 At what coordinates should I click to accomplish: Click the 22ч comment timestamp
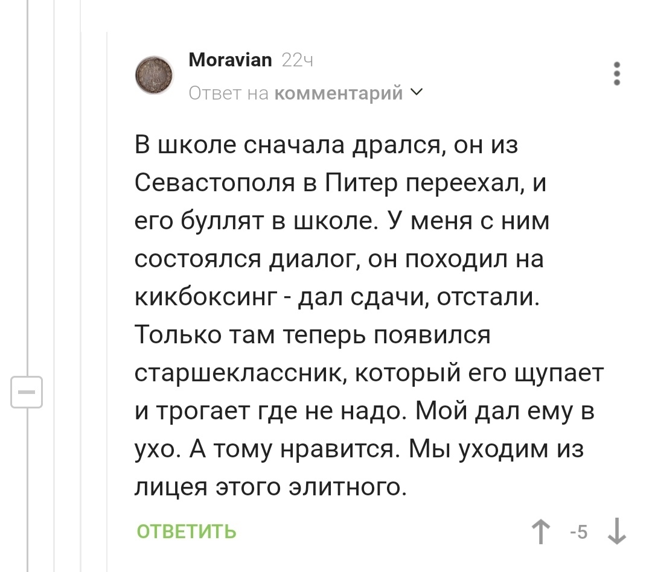[297, 60]
